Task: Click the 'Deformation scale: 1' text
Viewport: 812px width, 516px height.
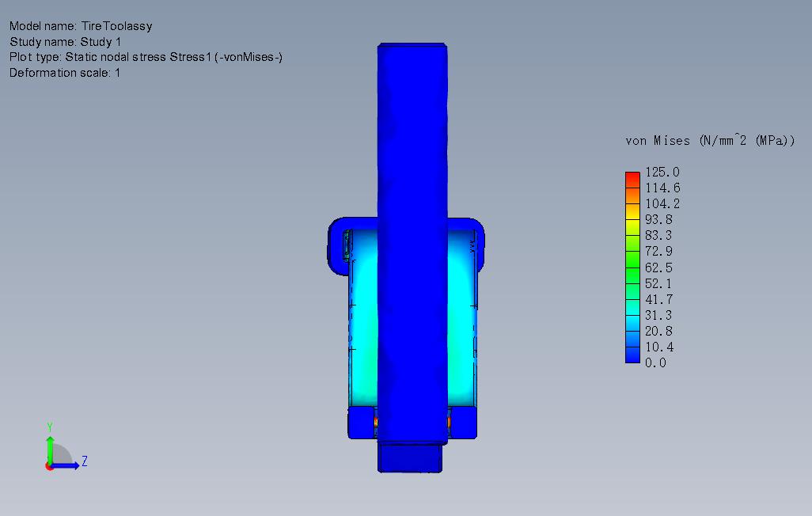Action: (x=65, y=73)
